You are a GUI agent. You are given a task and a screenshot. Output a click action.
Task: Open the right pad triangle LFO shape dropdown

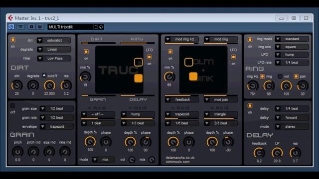pyautogui.click(x=221, y=114)
